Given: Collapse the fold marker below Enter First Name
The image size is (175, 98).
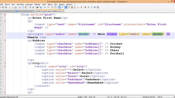Looking at the screenshot, I should (x=5, y=21).
